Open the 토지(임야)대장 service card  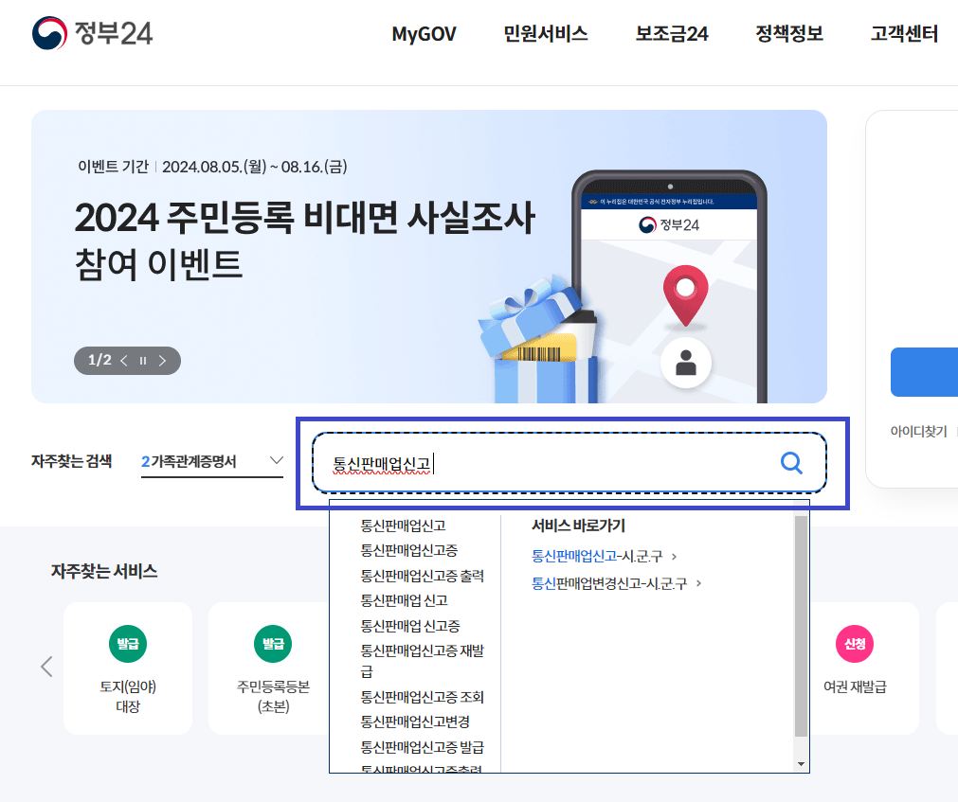click(128, 668)
